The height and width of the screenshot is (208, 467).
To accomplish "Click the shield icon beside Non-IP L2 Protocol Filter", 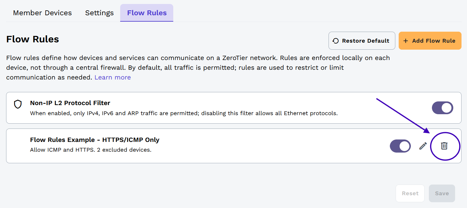I will coord(18,104).
